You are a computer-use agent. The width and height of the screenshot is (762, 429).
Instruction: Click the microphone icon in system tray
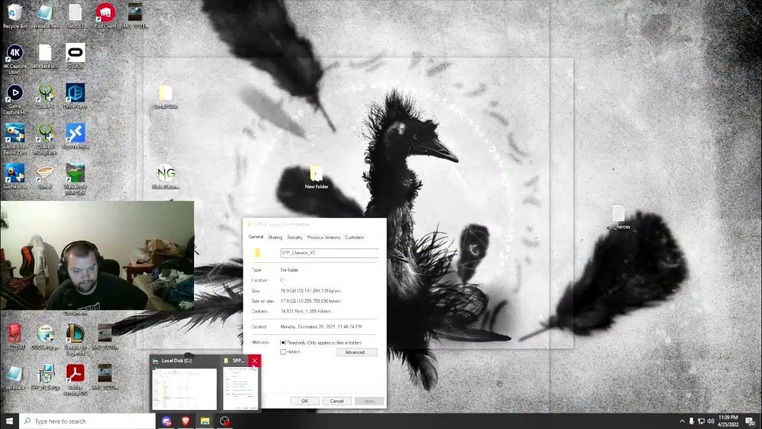click(691, 421)
